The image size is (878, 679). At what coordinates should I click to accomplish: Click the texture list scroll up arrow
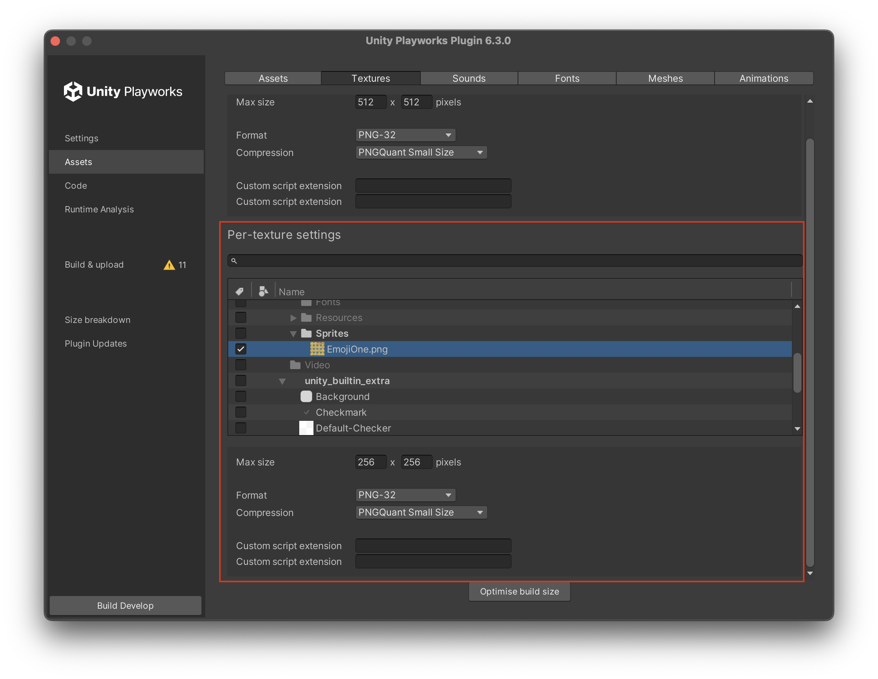click(797, 307)
